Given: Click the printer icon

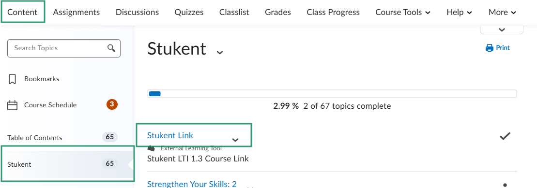Looking at the screenshot, I should click(x=490, y=48).
